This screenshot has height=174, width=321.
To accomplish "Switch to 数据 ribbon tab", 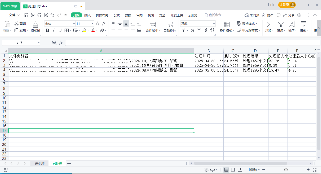I will [x=128, y=15].
